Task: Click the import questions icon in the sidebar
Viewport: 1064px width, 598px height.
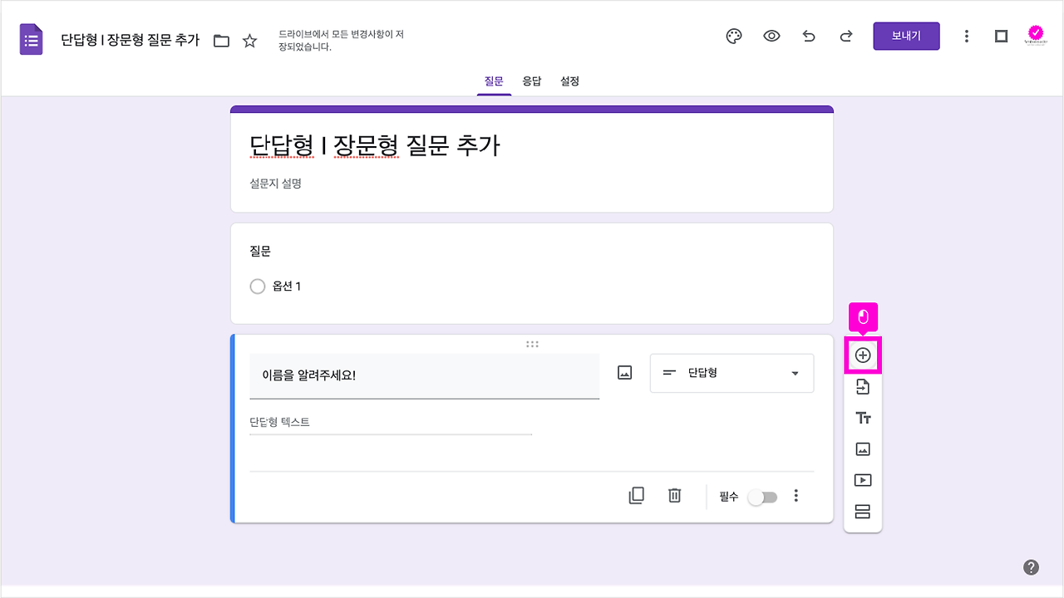Action: coord(862,385)
